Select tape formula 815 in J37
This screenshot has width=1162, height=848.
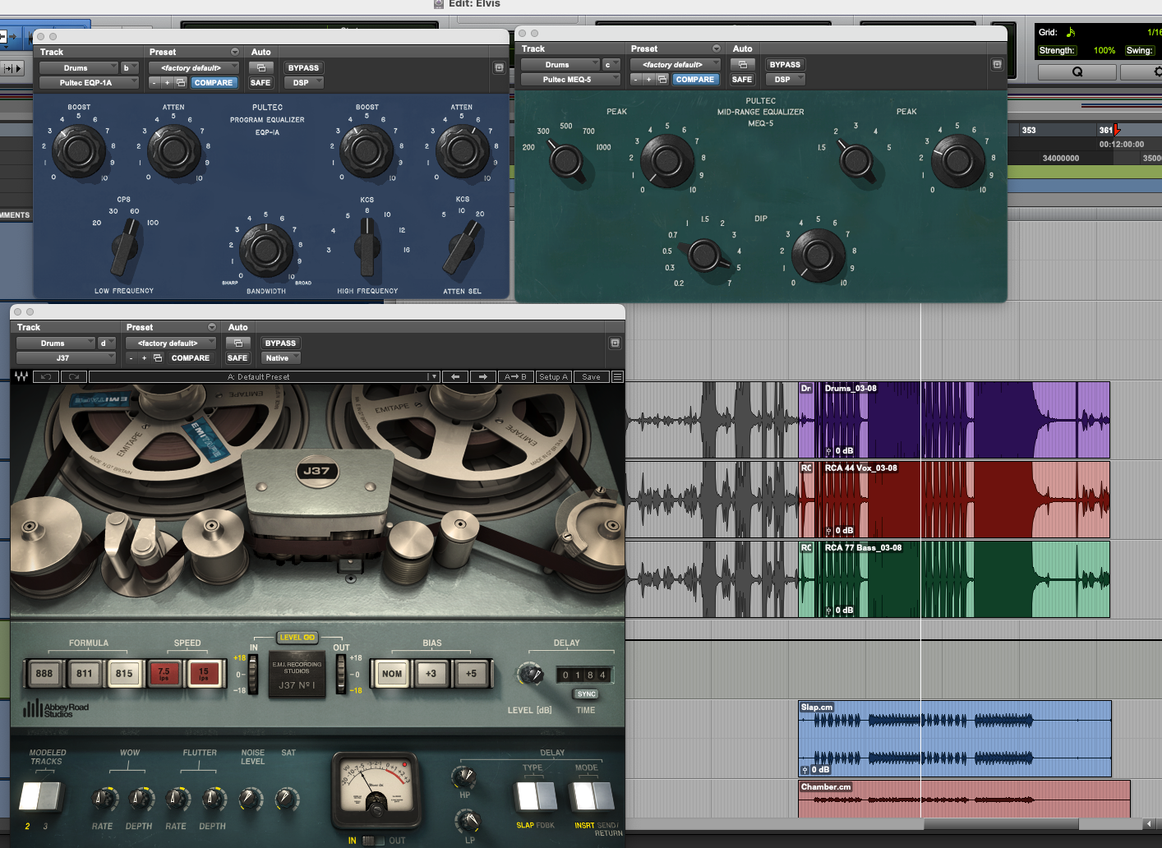point(124,673)
